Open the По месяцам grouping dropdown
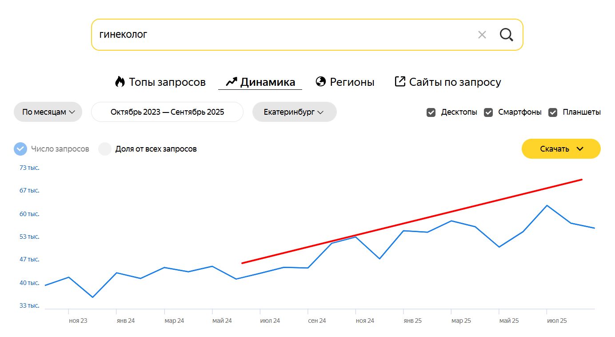 (48, 112)
